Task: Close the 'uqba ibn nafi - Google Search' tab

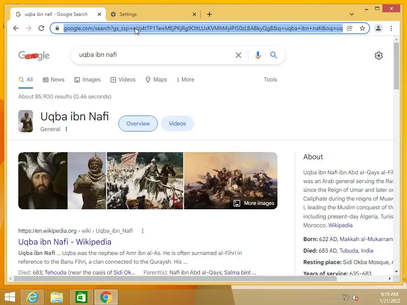Action: 99,14
